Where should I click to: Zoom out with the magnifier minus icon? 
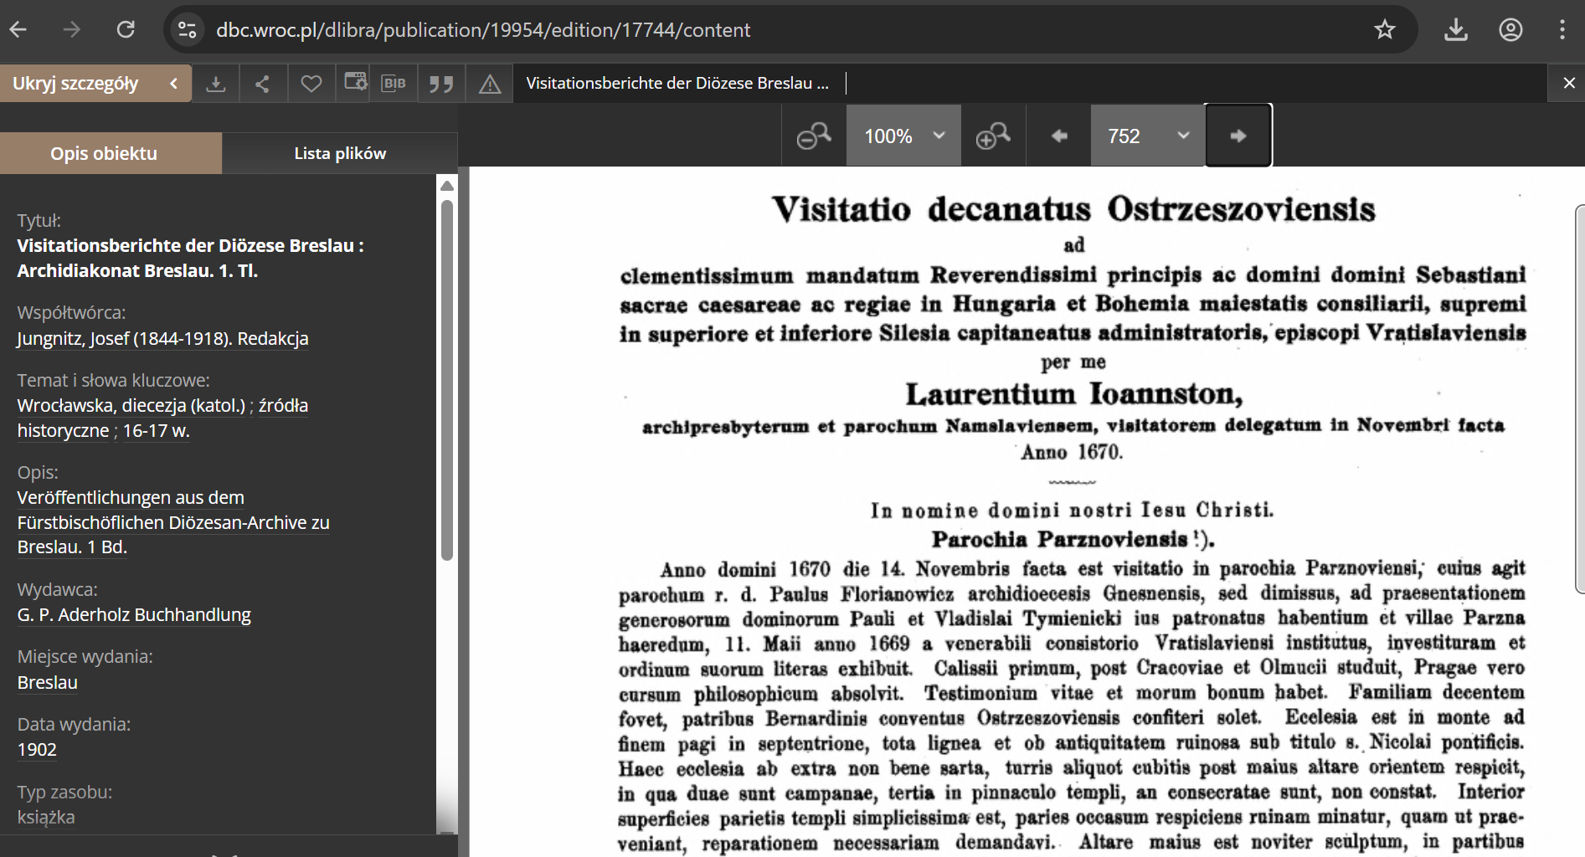[813, 136]
